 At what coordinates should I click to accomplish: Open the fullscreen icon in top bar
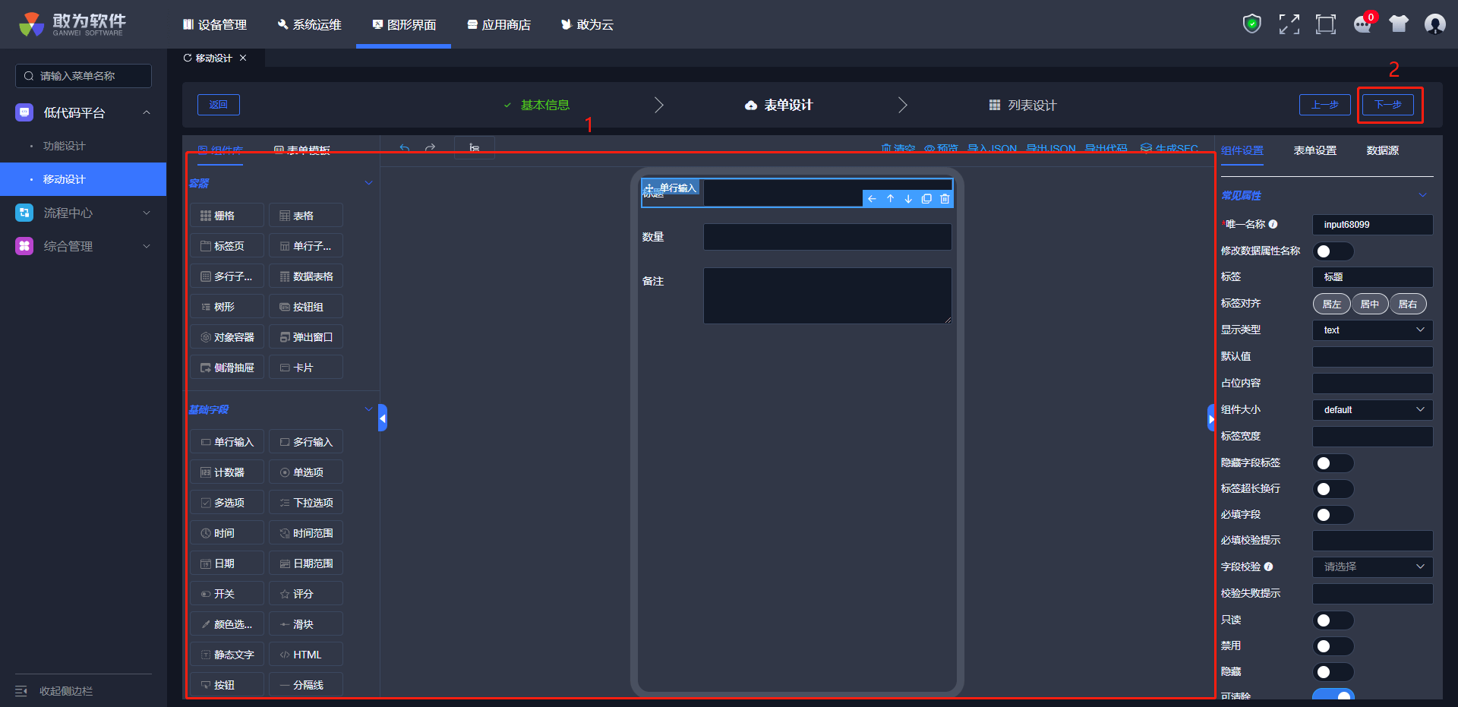(1289, 24)
